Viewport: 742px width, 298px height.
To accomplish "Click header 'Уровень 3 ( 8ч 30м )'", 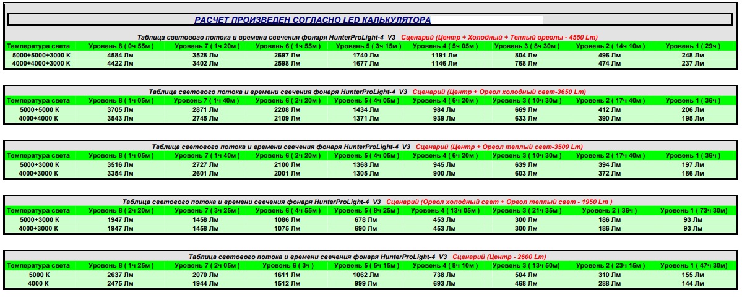I will (527, 46).
